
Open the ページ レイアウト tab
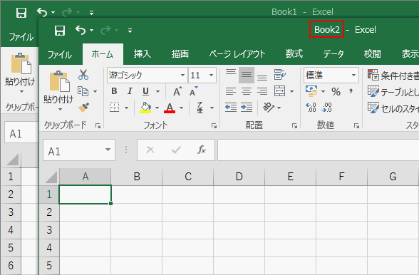(237, 54)
